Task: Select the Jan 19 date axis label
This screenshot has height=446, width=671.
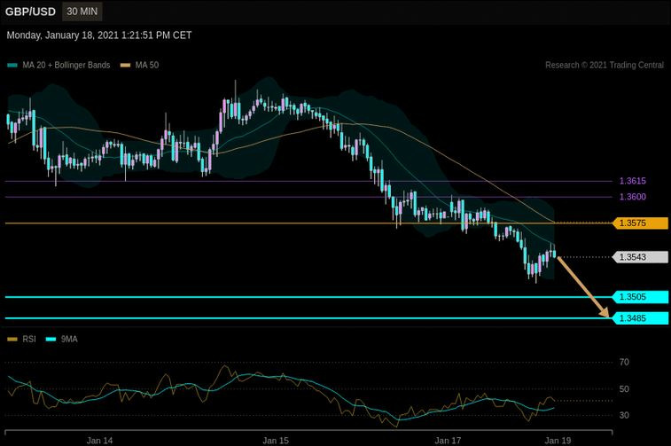Action: click(x=558, y=441)
